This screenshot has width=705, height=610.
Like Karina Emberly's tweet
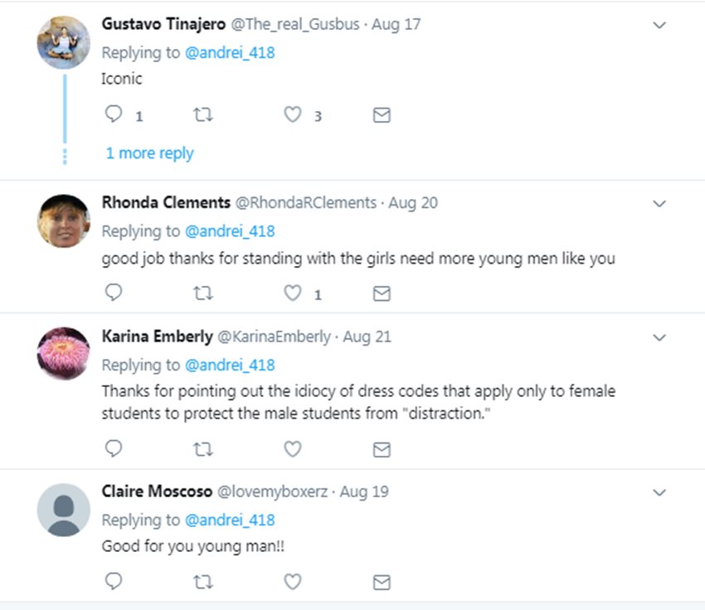tap(293, 448)
